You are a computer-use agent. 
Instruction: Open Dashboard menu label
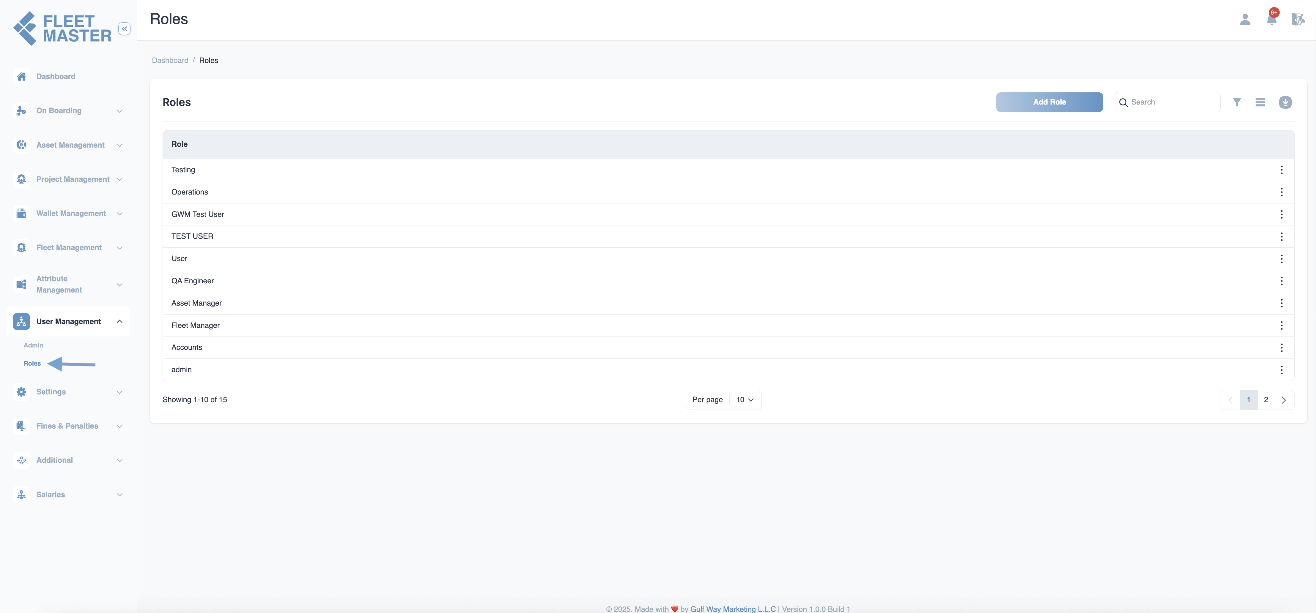click(56, 77)
